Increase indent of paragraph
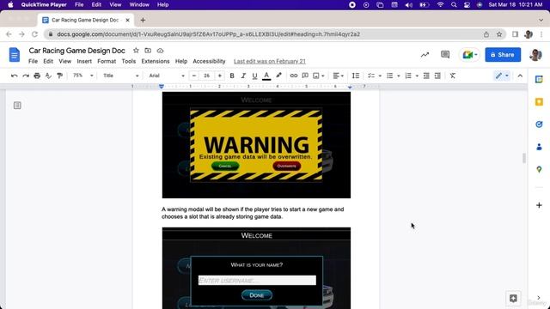Image resolution: width=550 pixels, height=309 pixels. (437, 76)
